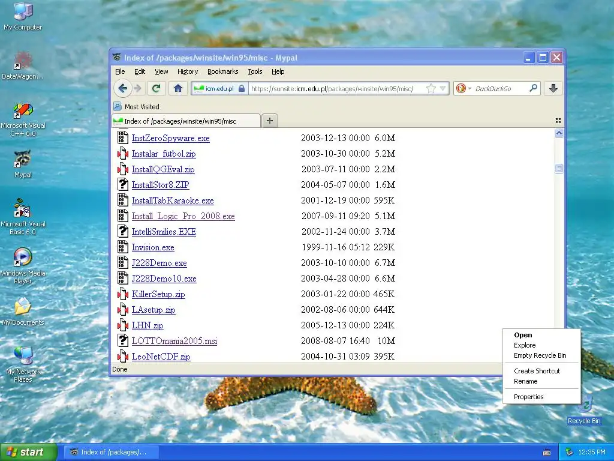Click the Invision.exe link
The width and height of the screenshot is (614, 461).
click(153, 247)
